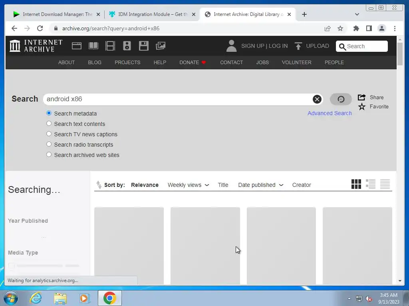This screenshot has width=409, height=306.
Task: Click the Chrome address bar URL
Action: 111,28
